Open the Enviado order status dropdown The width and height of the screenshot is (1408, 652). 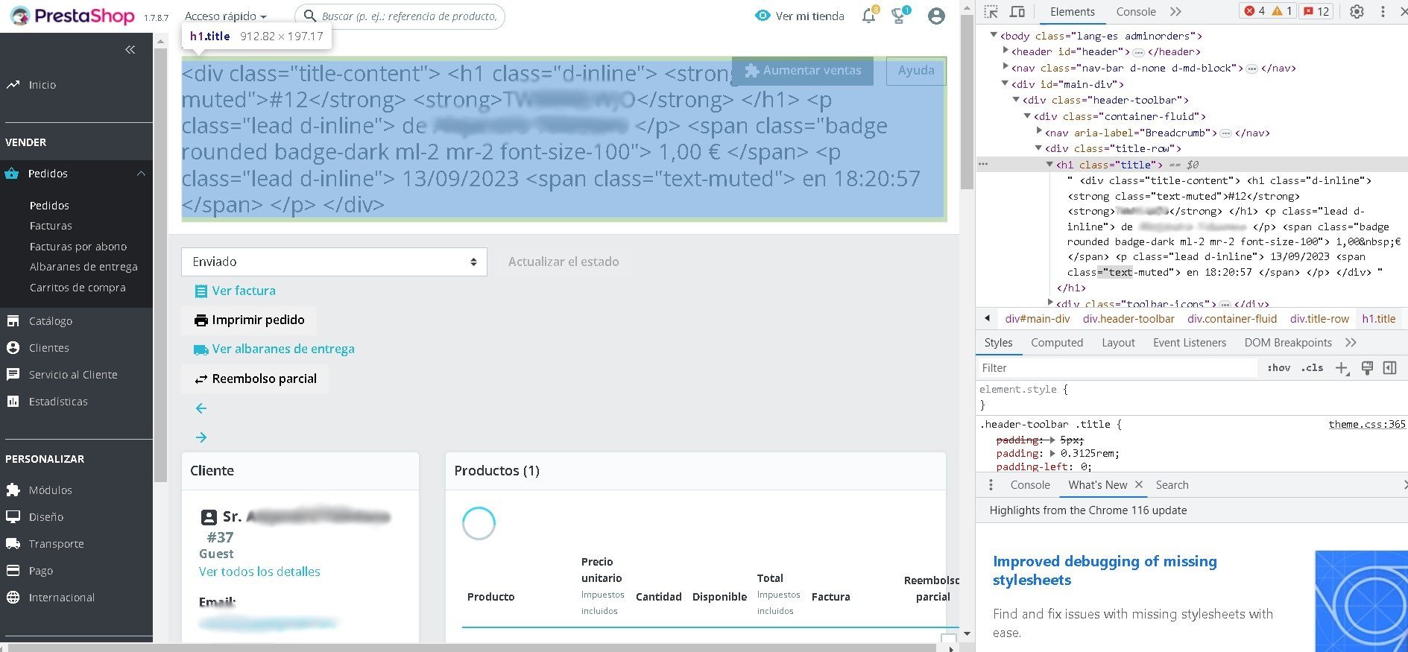point(334,262)
